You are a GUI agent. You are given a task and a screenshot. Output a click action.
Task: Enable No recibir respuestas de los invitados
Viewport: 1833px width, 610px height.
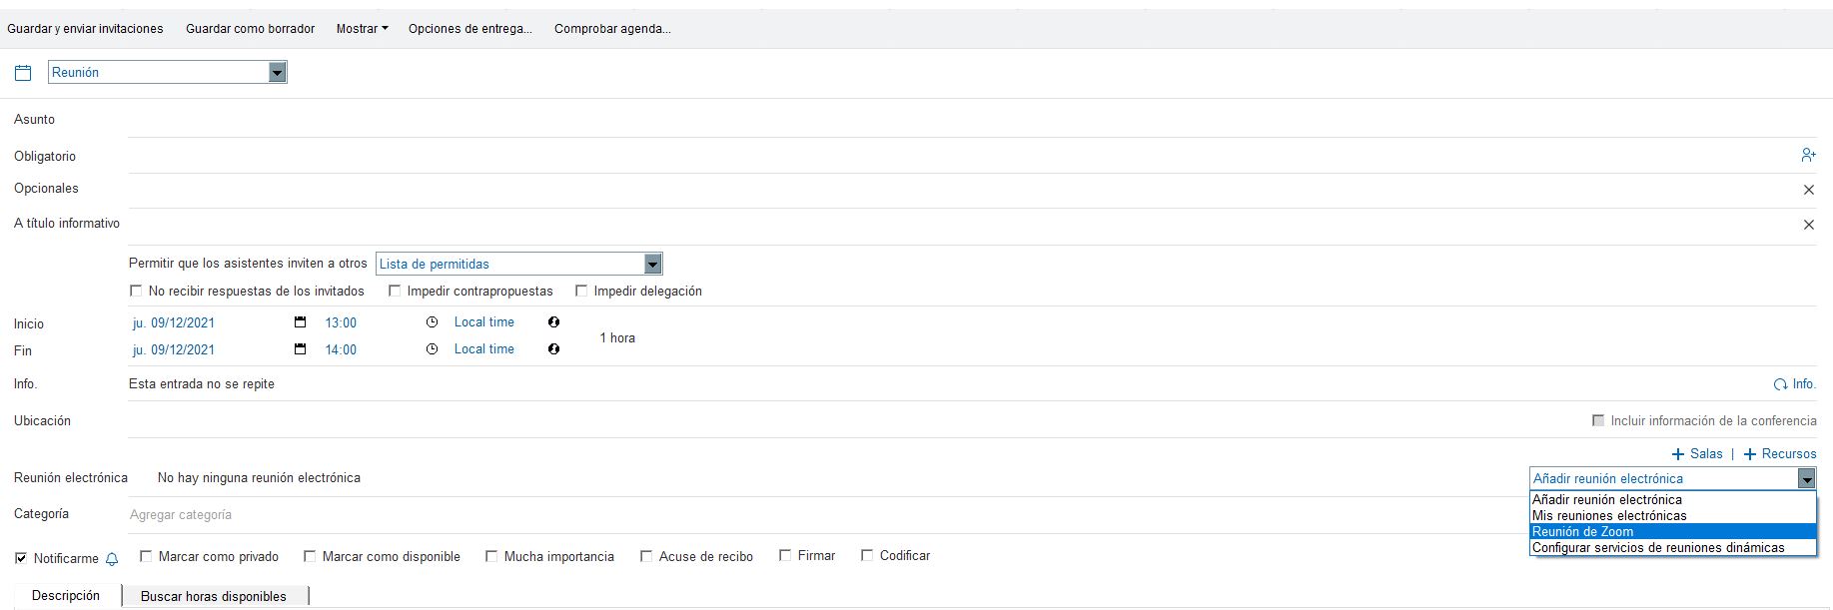136,292
